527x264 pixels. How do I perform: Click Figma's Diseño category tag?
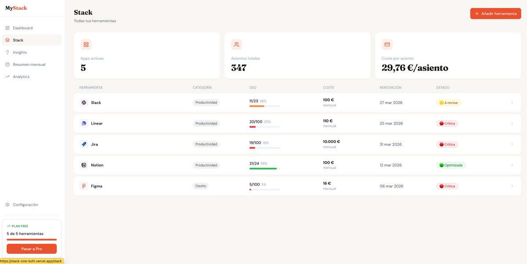click(201, 186)
